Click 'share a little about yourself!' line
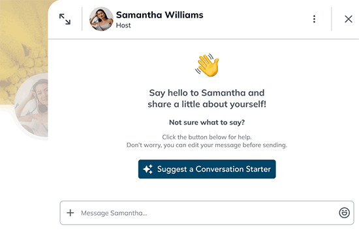 click(207, 104)
